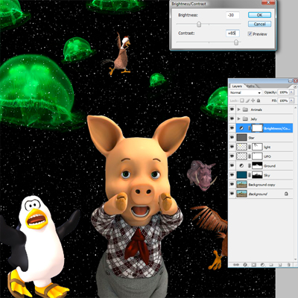
Task: Create new fill or adjustment layer icon
Action: tap(262, 264)
